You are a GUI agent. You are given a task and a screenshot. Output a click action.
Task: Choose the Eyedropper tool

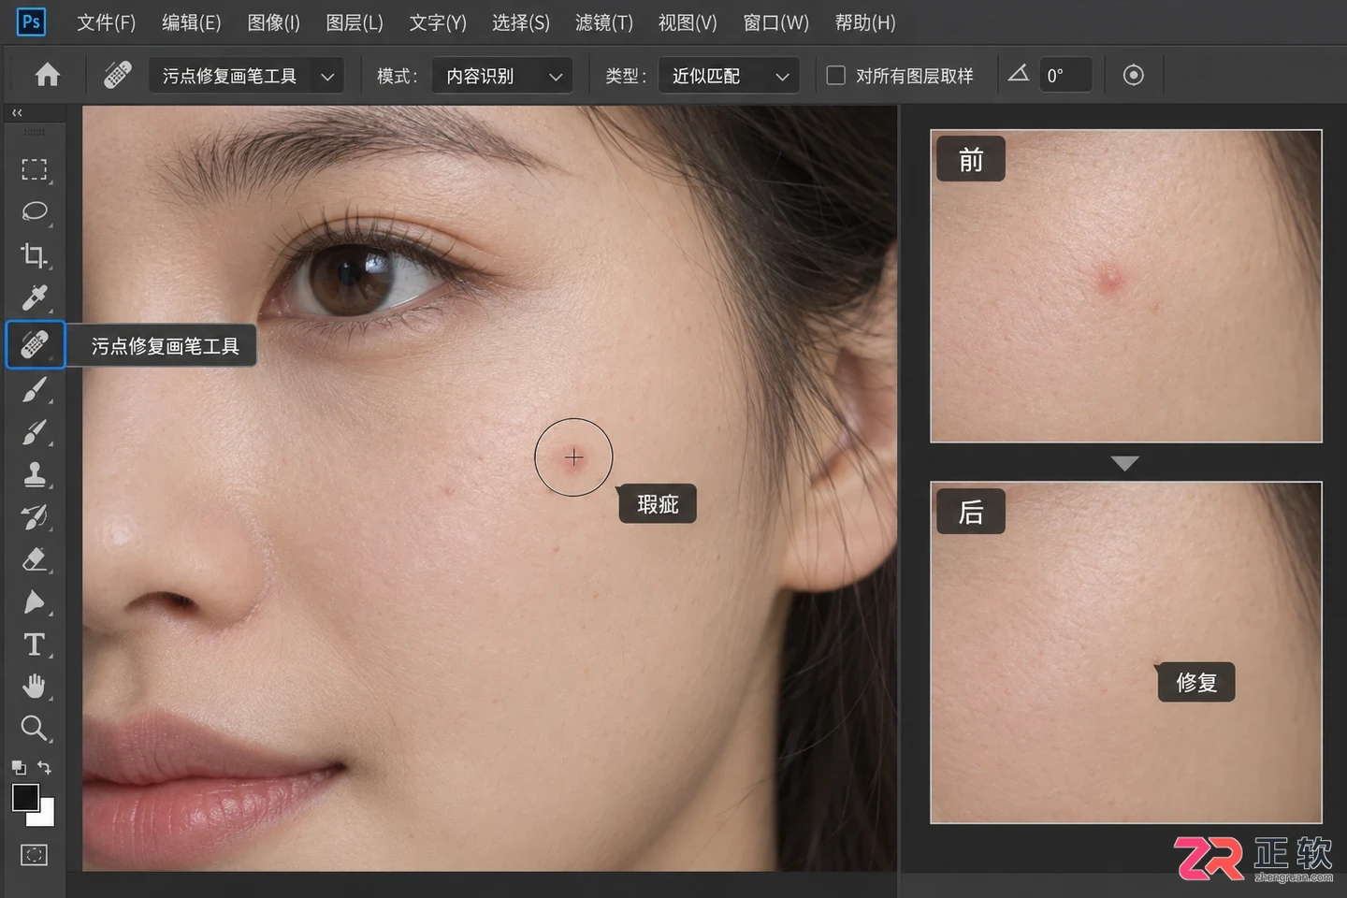tap(35, 298)
